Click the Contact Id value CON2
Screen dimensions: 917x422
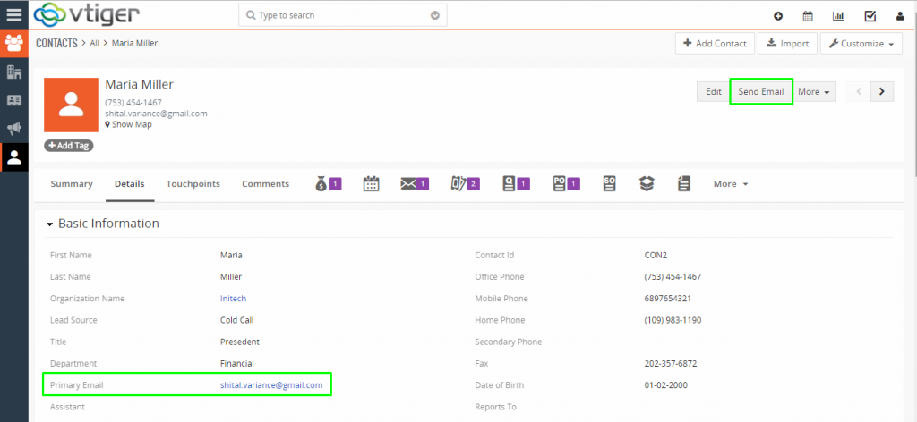click(x=656, y=255)
